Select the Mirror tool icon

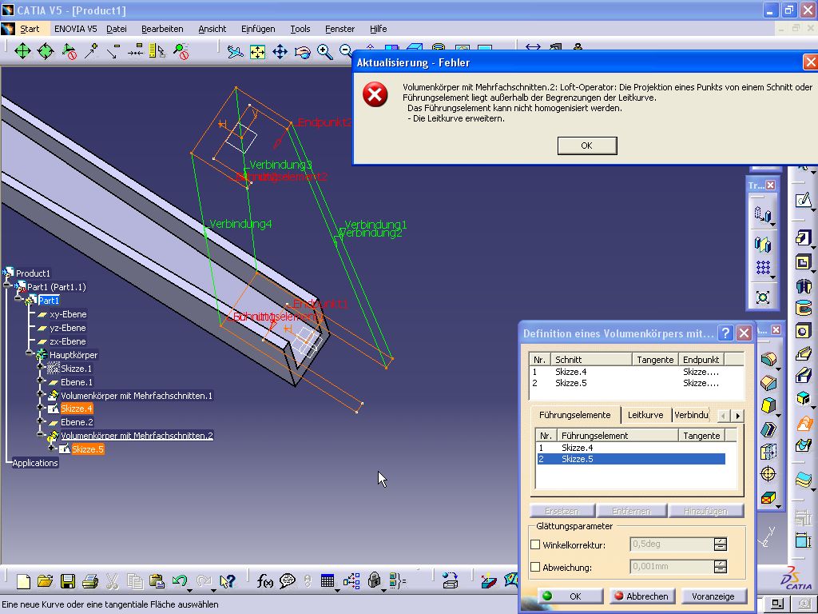click(x=763, y=244)
